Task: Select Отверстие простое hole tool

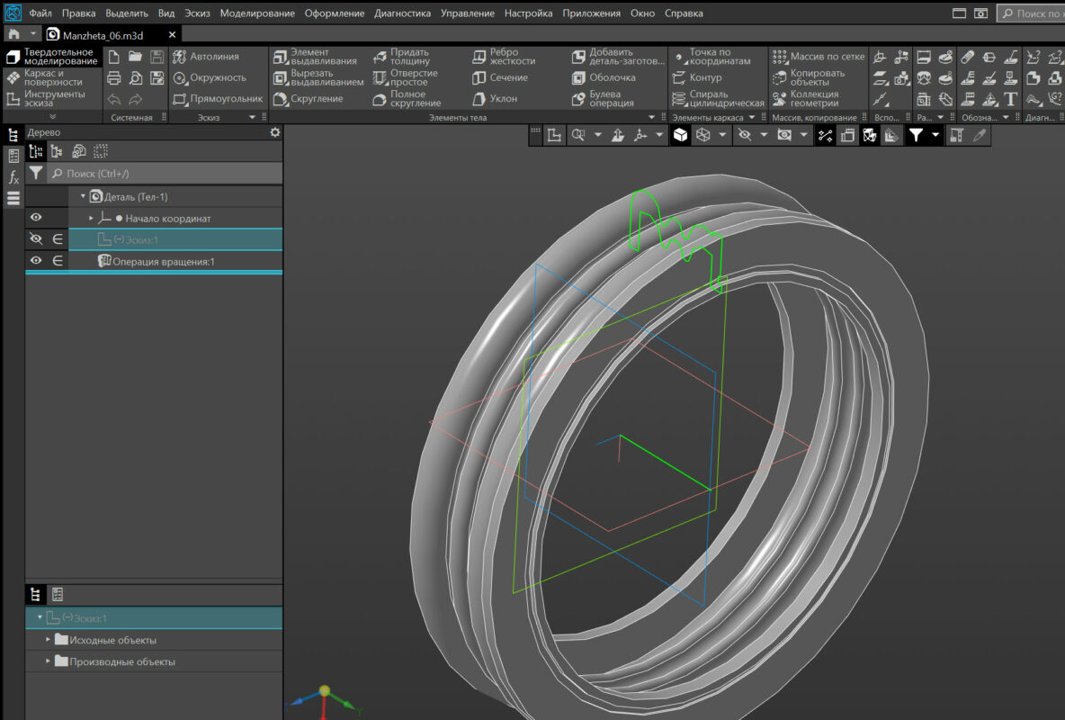Action: tap(406, 77)
